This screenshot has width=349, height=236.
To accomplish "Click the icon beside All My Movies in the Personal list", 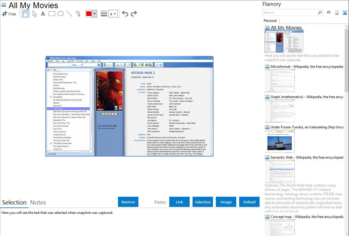I will [x=267, y=28].
